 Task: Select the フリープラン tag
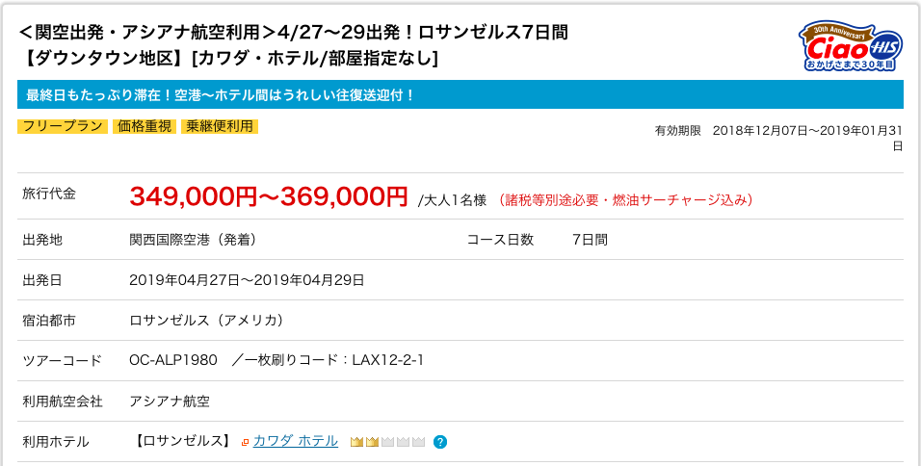pos(63,126)
